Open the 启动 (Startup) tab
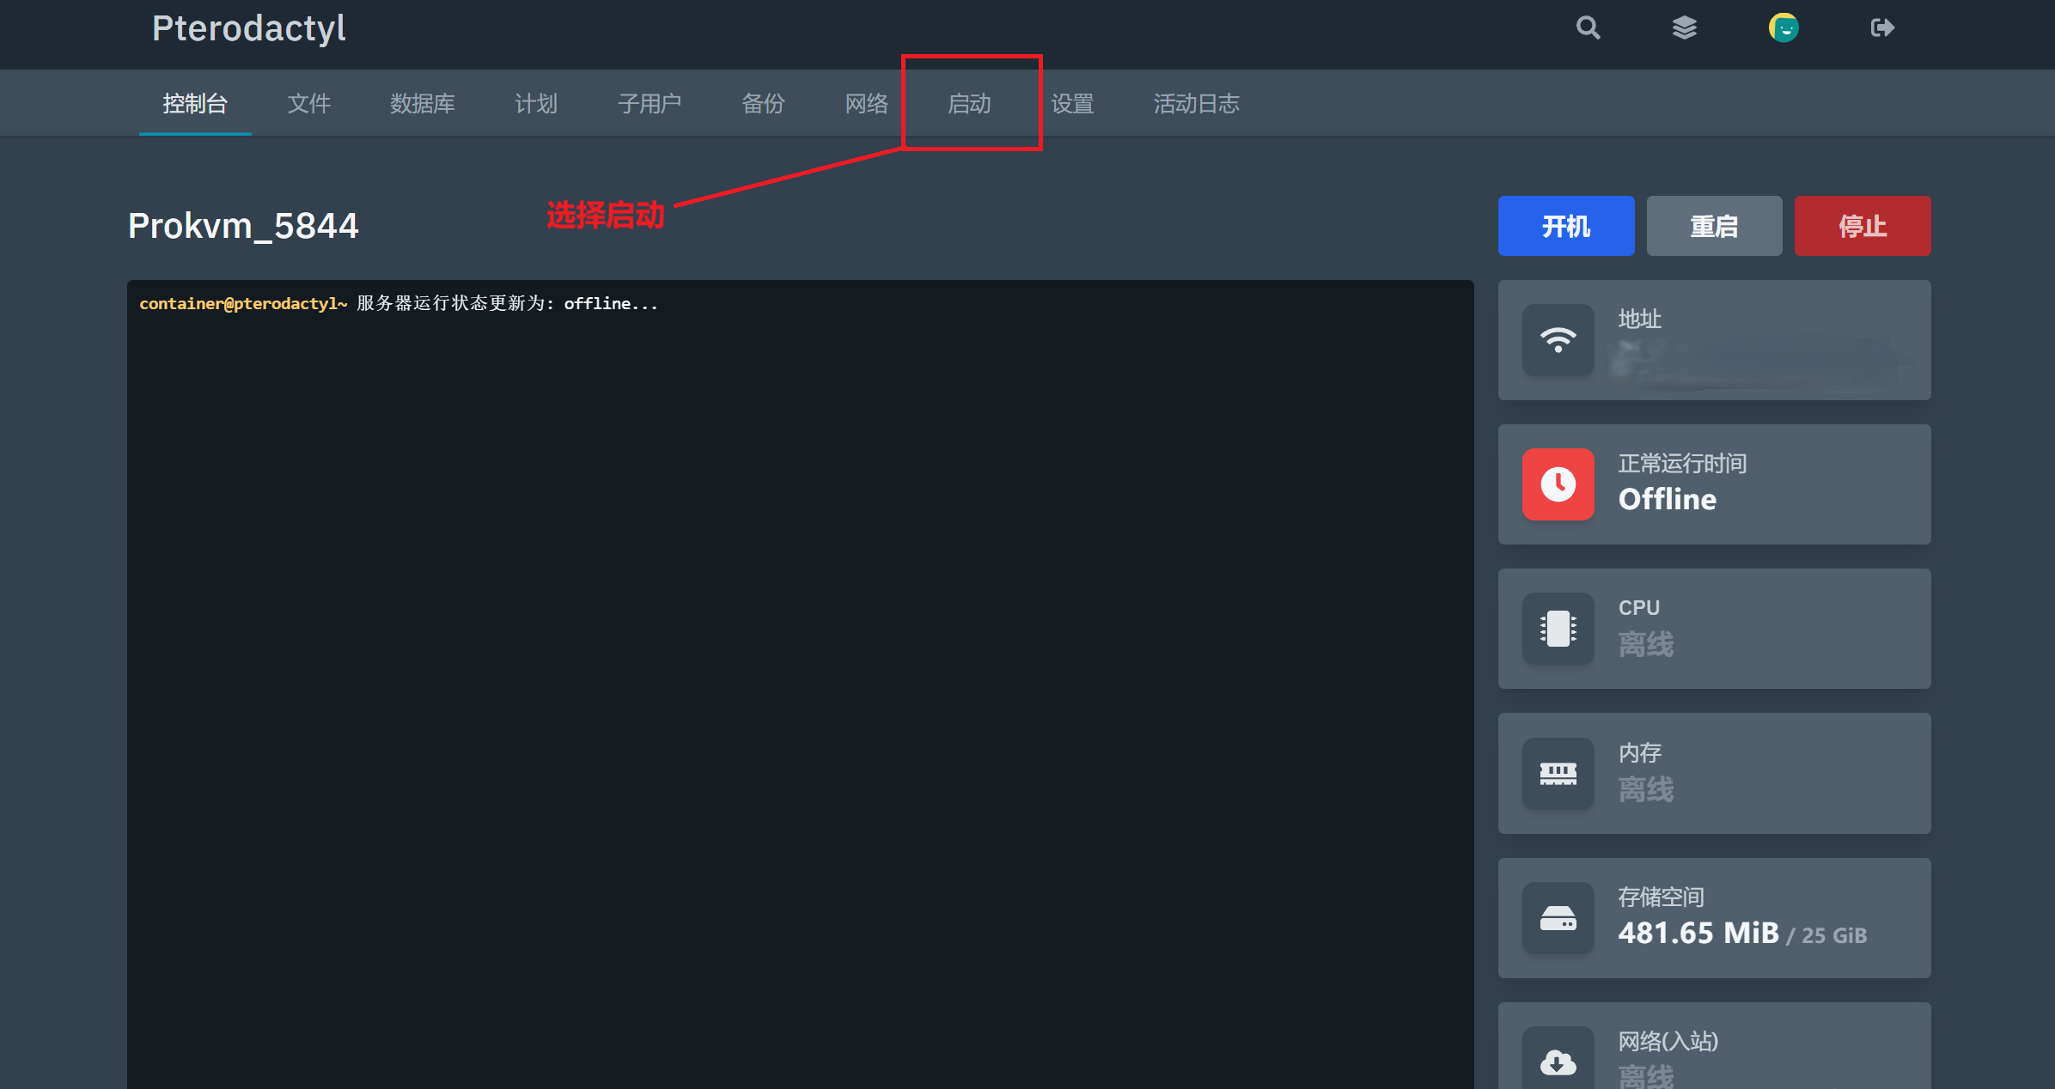This screenshot has height=1089, width=2055. pos(969,104)
